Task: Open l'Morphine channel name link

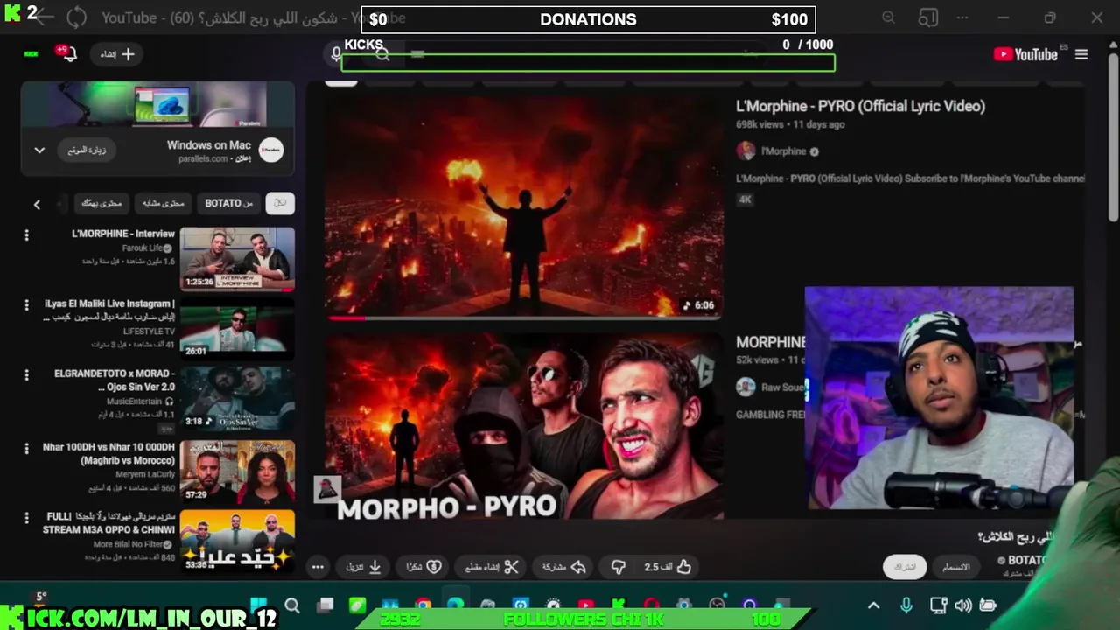Action: click(783, 150)
